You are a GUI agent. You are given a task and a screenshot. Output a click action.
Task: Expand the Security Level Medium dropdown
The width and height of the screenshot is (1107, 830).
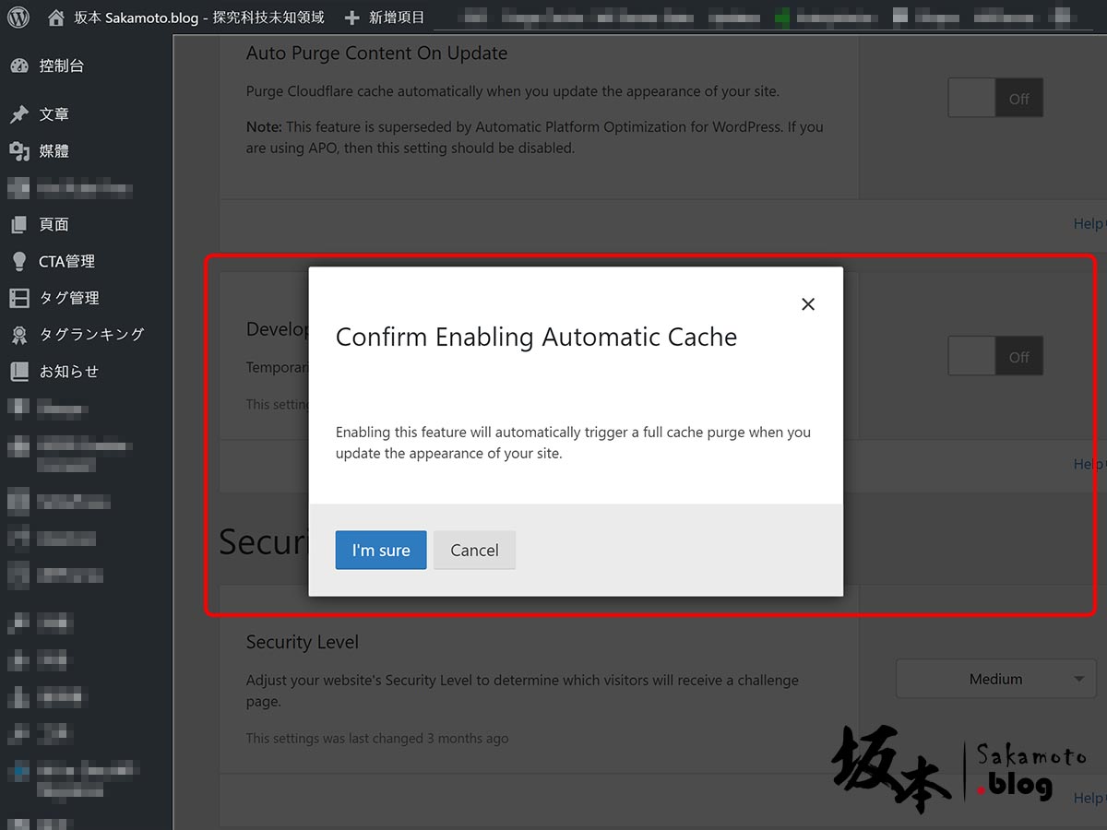[x=995, y=679]
